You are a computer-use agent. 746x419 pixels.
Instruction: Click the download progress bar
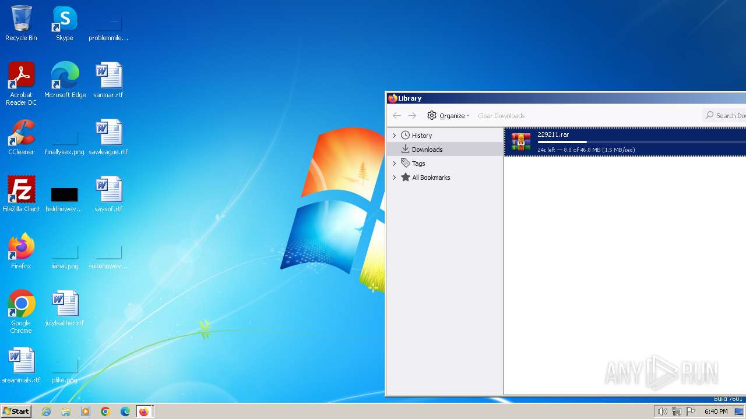click(641, 142)
